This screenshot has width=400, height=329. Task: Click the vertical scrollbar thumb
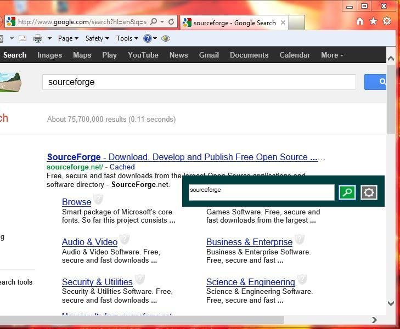pyautogui.click(x=391, y=100)
